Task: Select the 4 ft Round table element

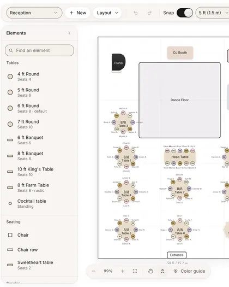Action: click(x=39, y=77)
